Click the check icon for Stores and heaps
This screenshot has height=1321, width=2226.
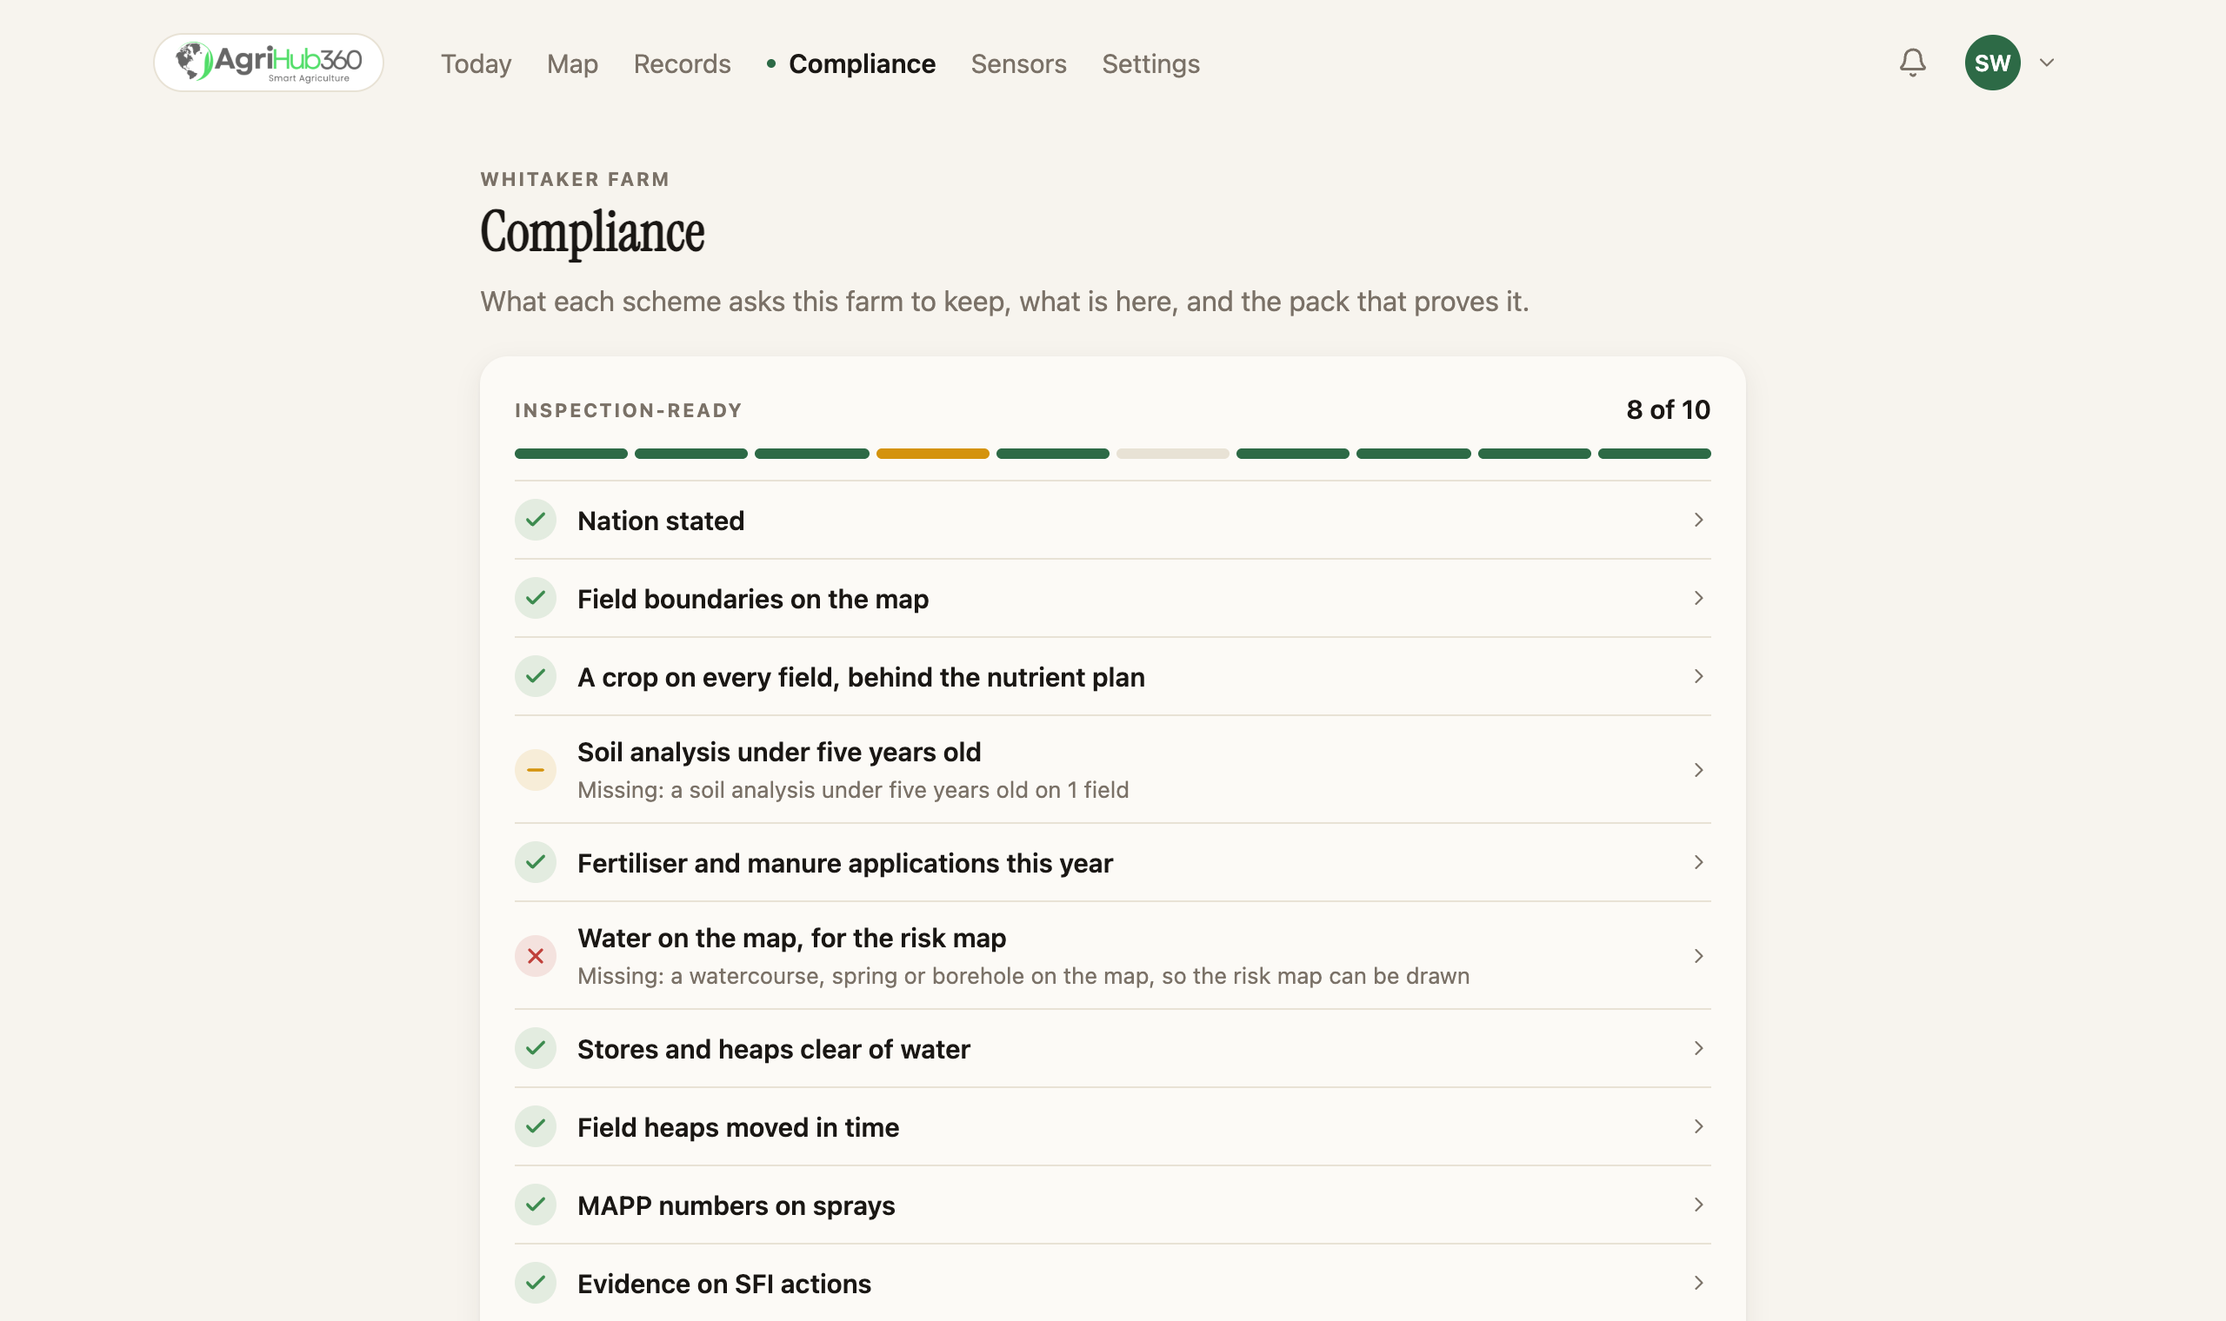535,1049
